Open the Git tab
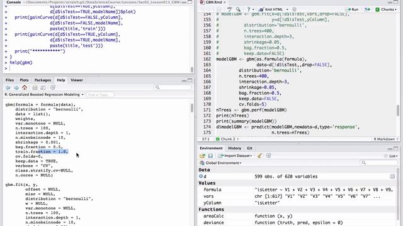The height and width of the screenshot is (226, 403). click(x=249, y=148)
